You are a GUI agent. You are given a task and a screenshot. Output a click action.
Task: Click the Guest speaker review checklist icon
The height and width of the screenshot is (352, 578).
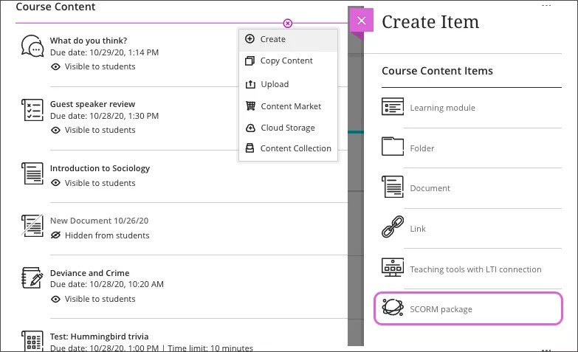32,111
